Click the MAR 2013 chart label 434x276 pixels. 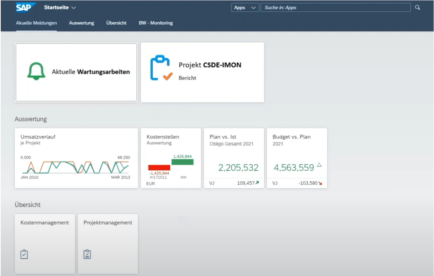(121, 177)
